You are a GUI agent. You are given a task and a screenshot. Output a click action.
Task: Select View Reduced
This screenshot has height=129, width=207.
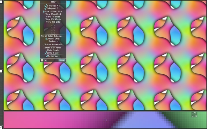53,17
